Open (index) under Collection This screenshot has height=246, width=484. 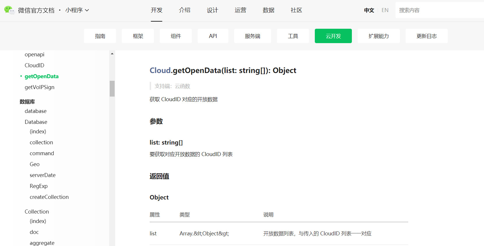point(38,221)
